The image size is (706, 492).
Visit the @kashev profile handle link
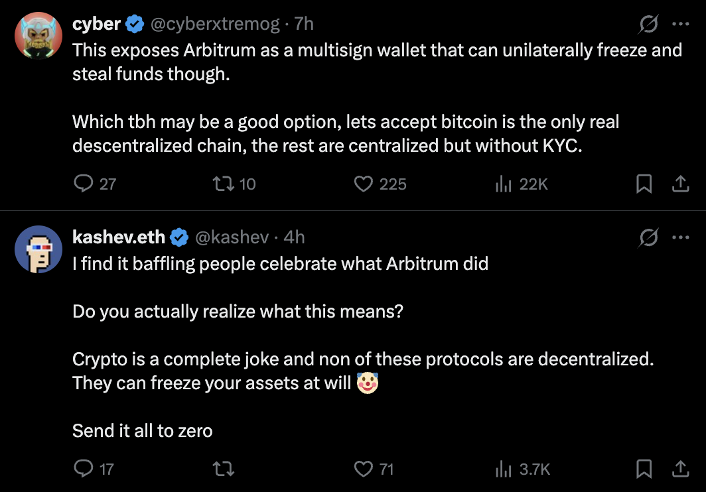[231, 237]
